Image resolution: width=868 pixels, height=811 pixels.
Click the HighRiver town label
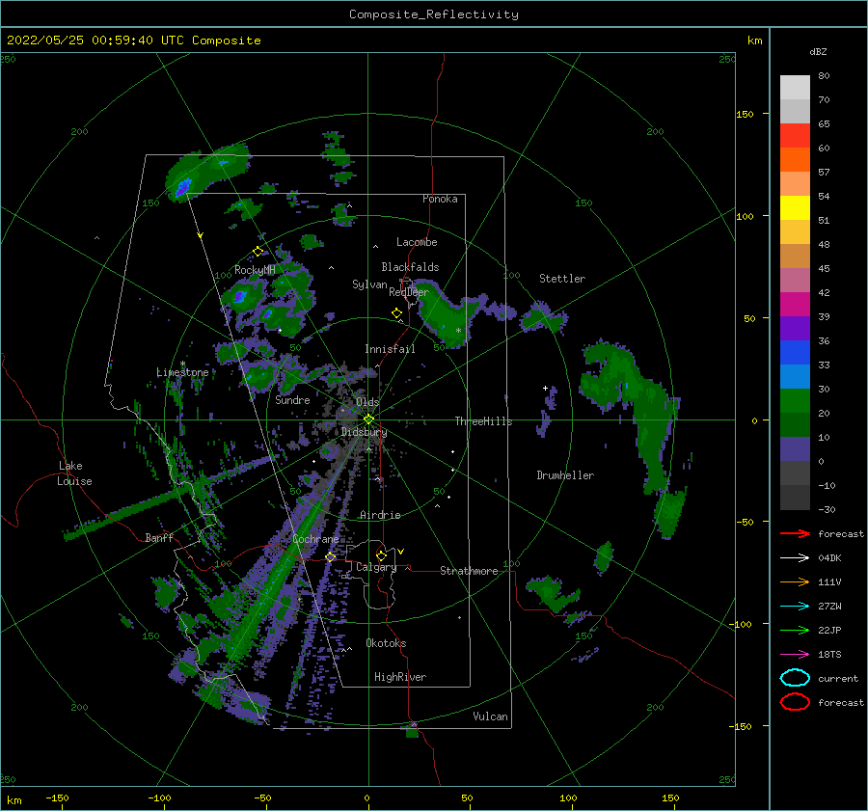pyautogui.click(x=400, y=677)
